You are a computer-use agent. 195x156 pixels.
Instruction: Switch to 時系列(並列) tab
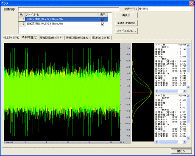11,38
